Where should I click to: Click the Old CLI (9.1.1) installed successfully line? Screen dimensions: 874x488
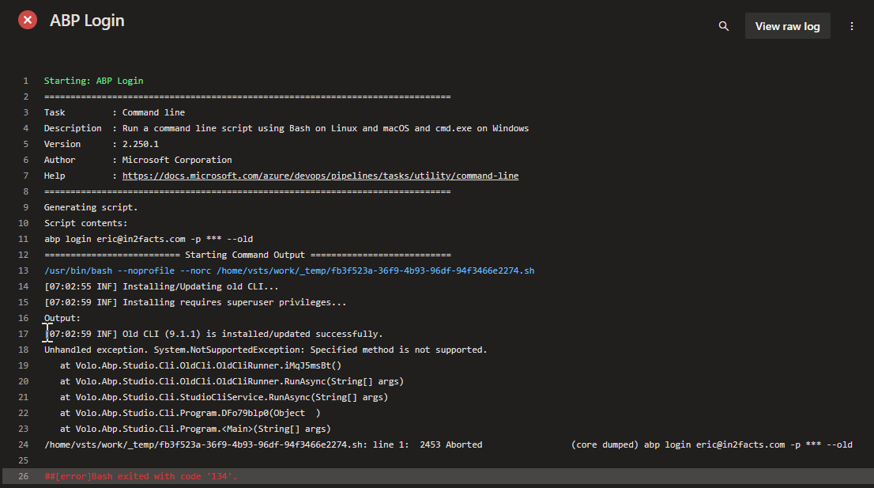(215, 334)
